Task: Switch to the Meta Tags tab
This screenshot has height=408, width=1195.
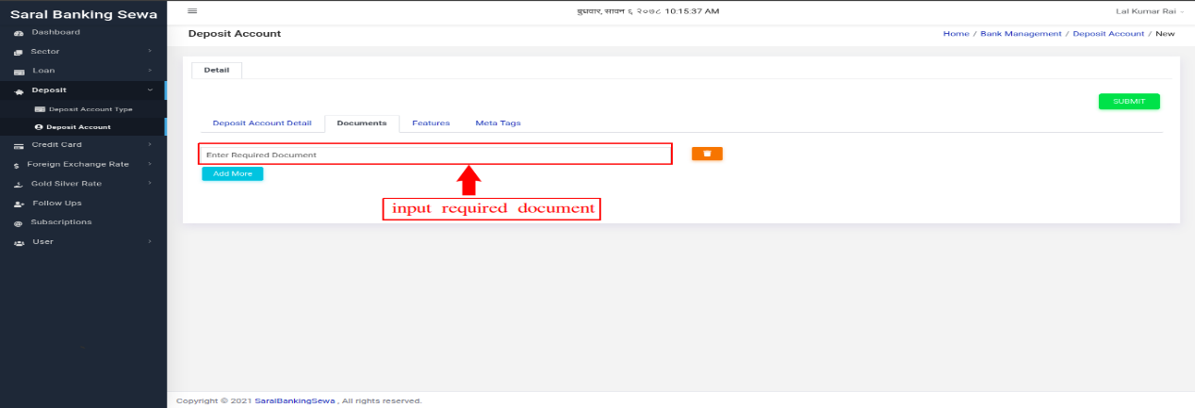Action: tap(498, 123)
